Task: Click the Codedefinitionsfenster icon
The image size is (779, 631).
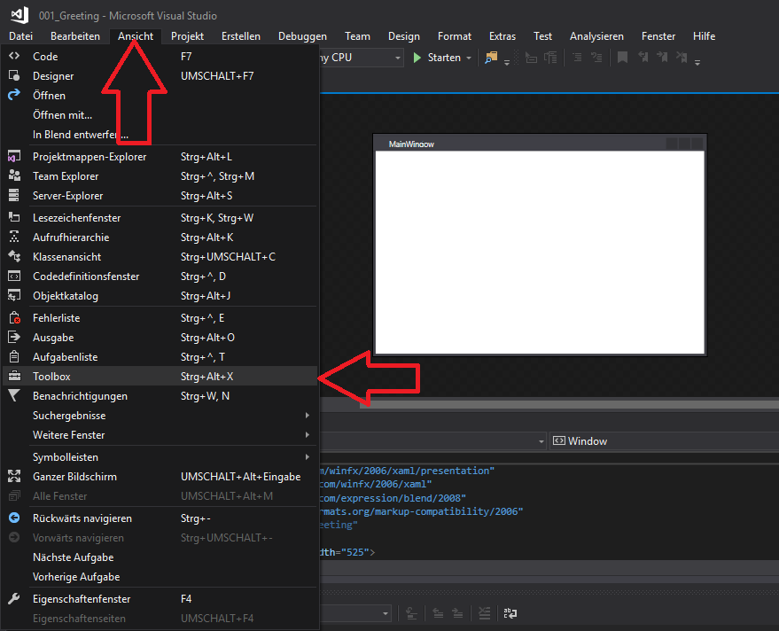Action: [x=14, y=276]
